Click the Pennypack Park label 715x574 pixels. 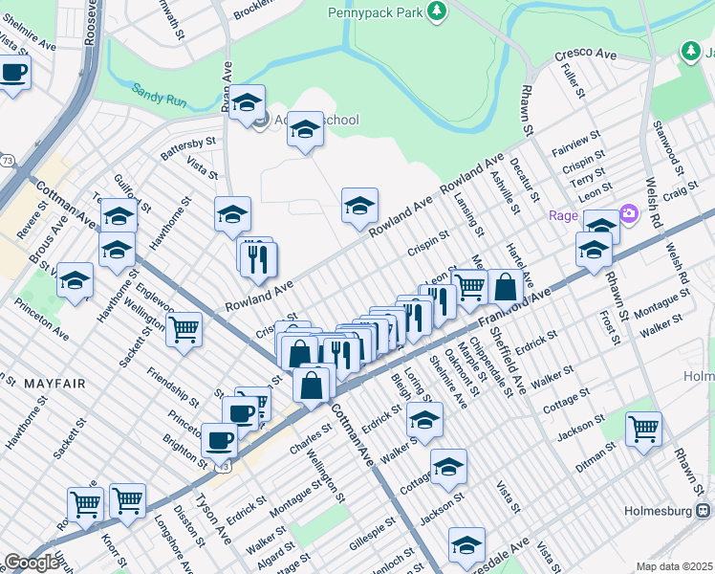[376, 12]
